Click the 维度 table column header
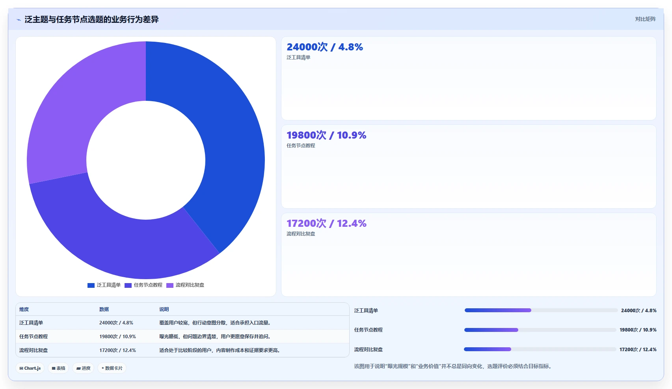The width and height of the screenshot is (672, 389). 24,309
